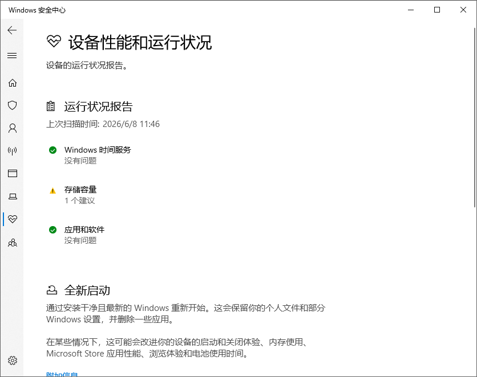Open the hamburger navigation menu
Image resolution: width=477 pixels, height=377 pixels.
(12, 56)
